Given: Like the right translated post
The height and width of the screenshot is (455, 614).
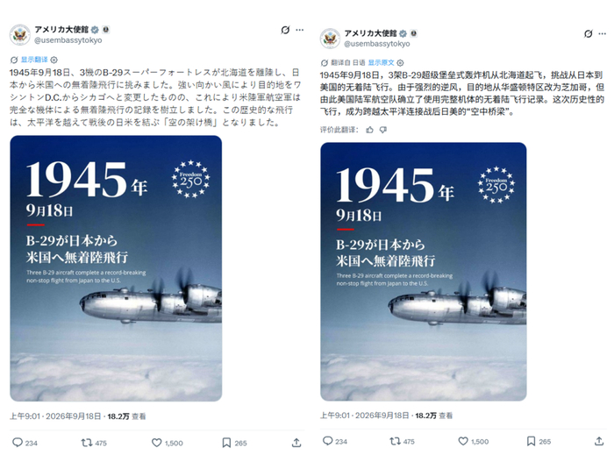Looking at the screenshot, I should pyautogui.click(x=463, y=441).
